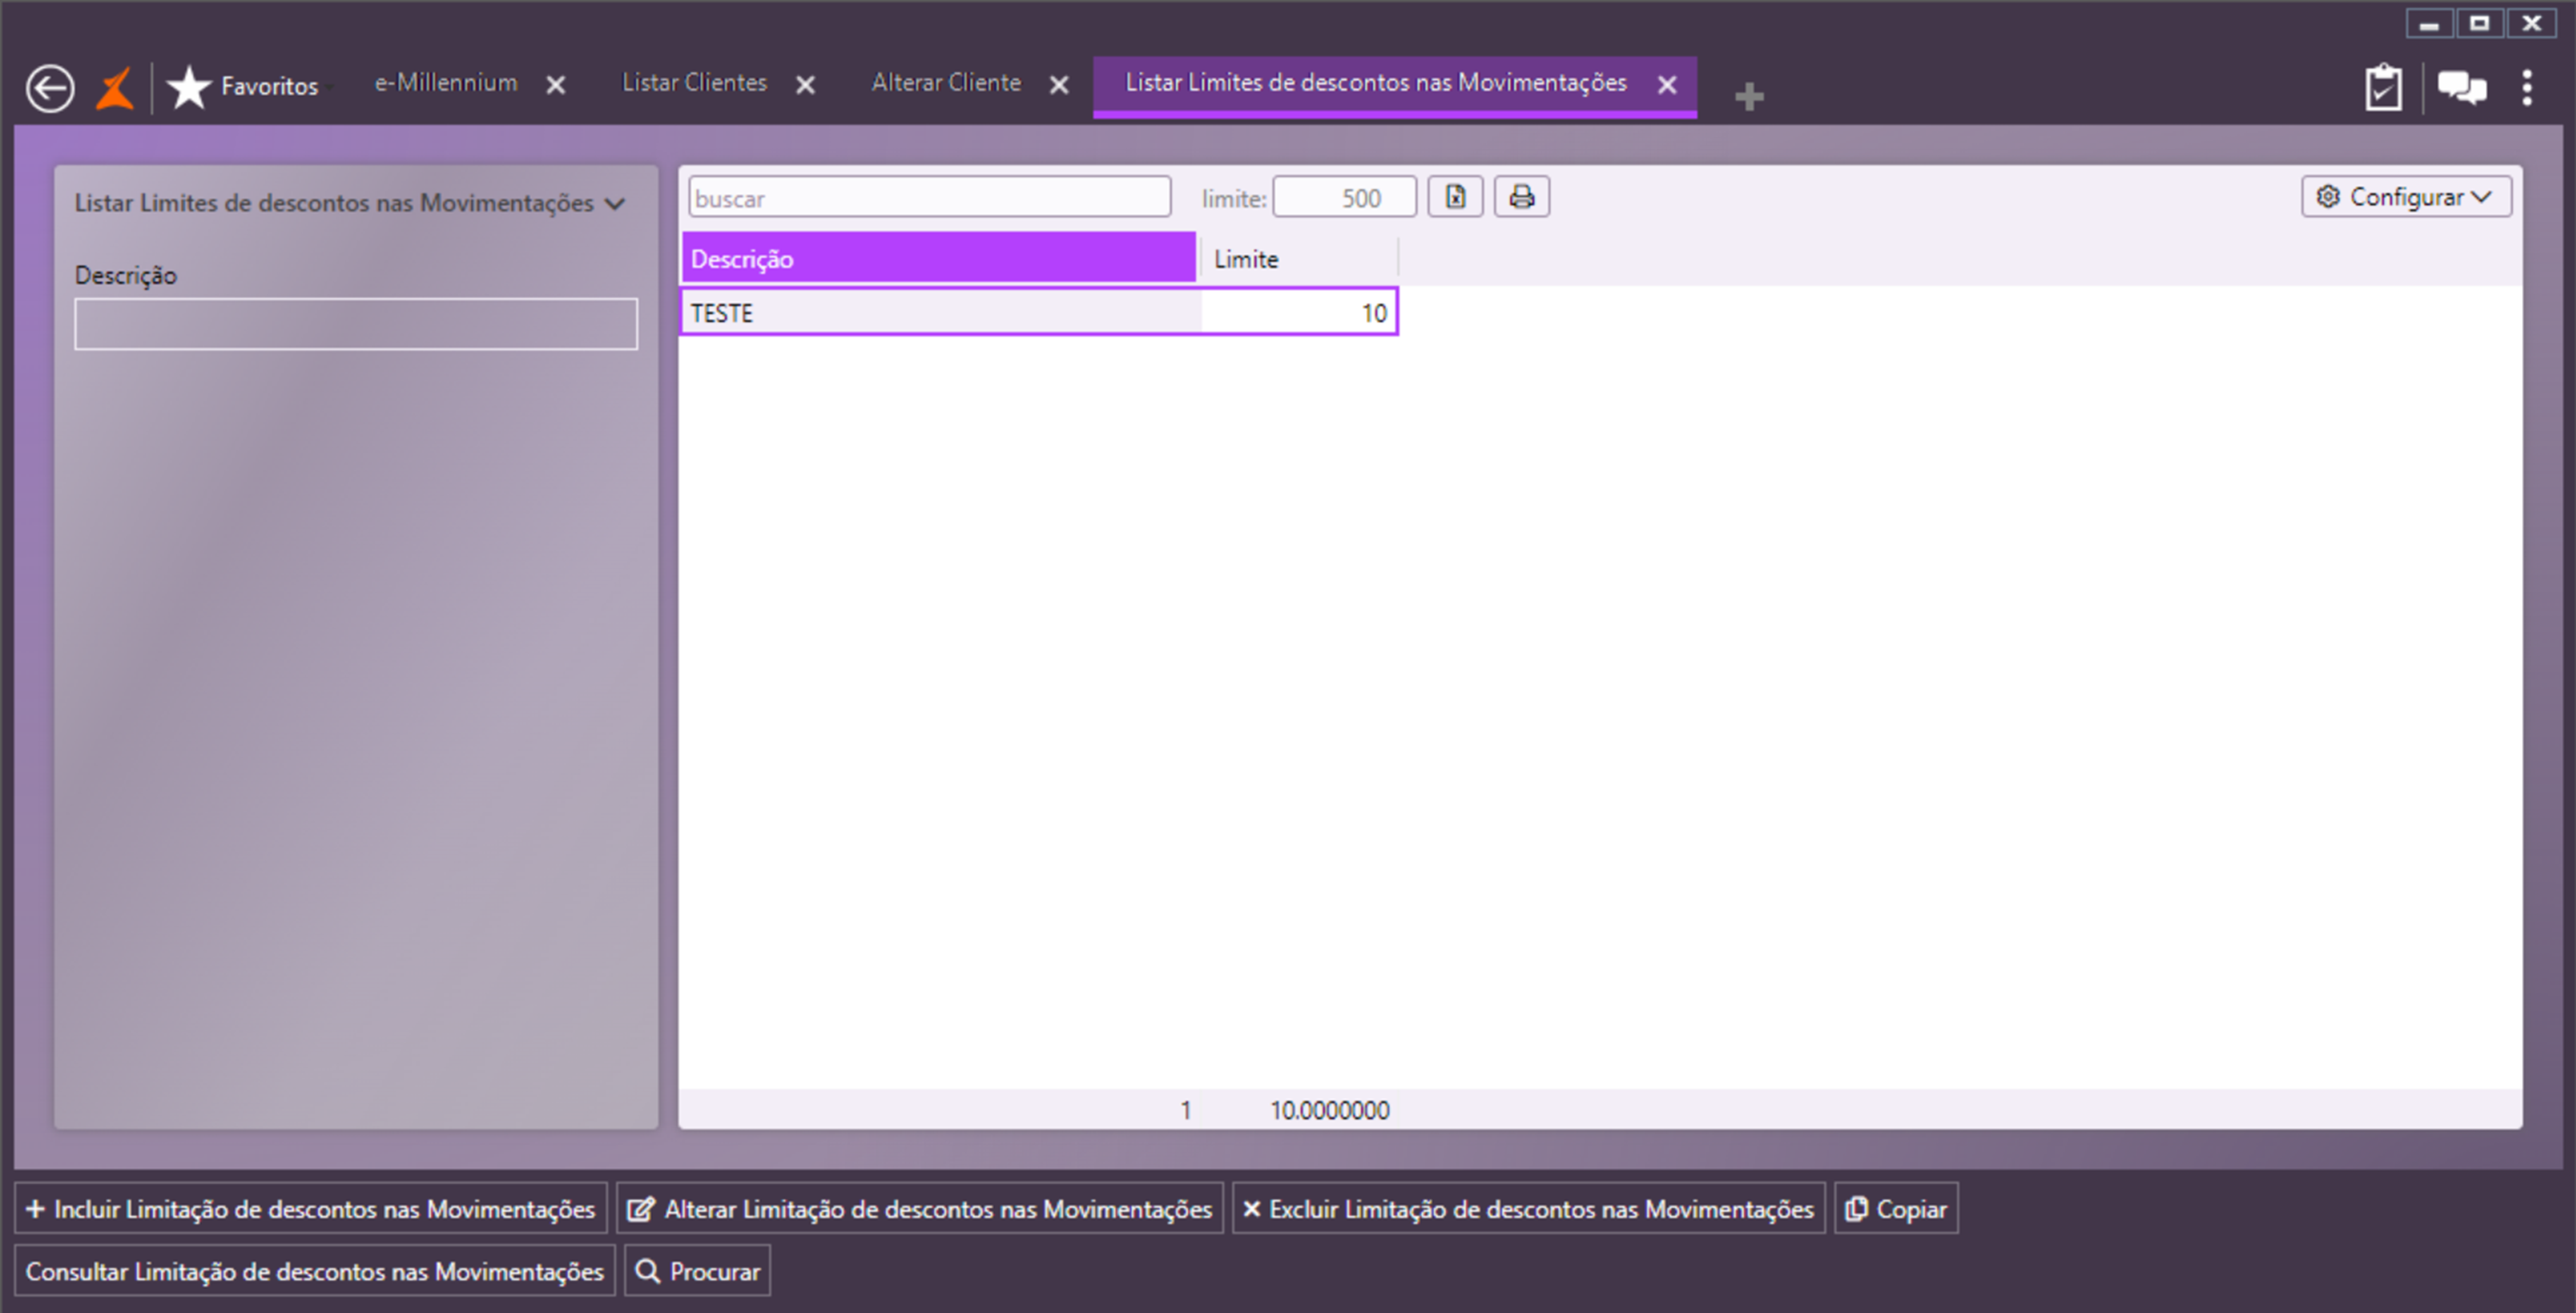Click the Excel export icon
This screenshot has width=2576, height=1313.
(1455, 197)
